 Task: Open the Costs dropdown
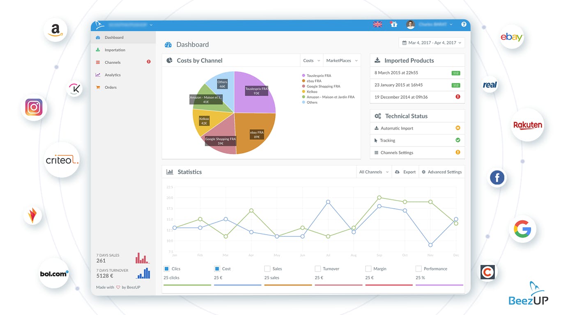(312, 60)
